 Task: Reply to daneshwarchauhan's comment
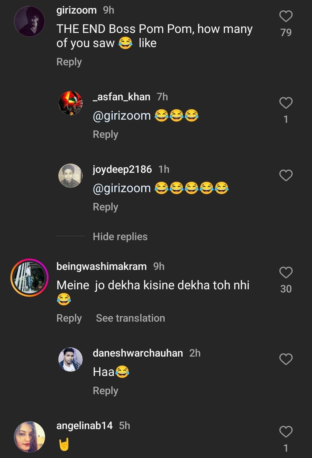[105, 391]
